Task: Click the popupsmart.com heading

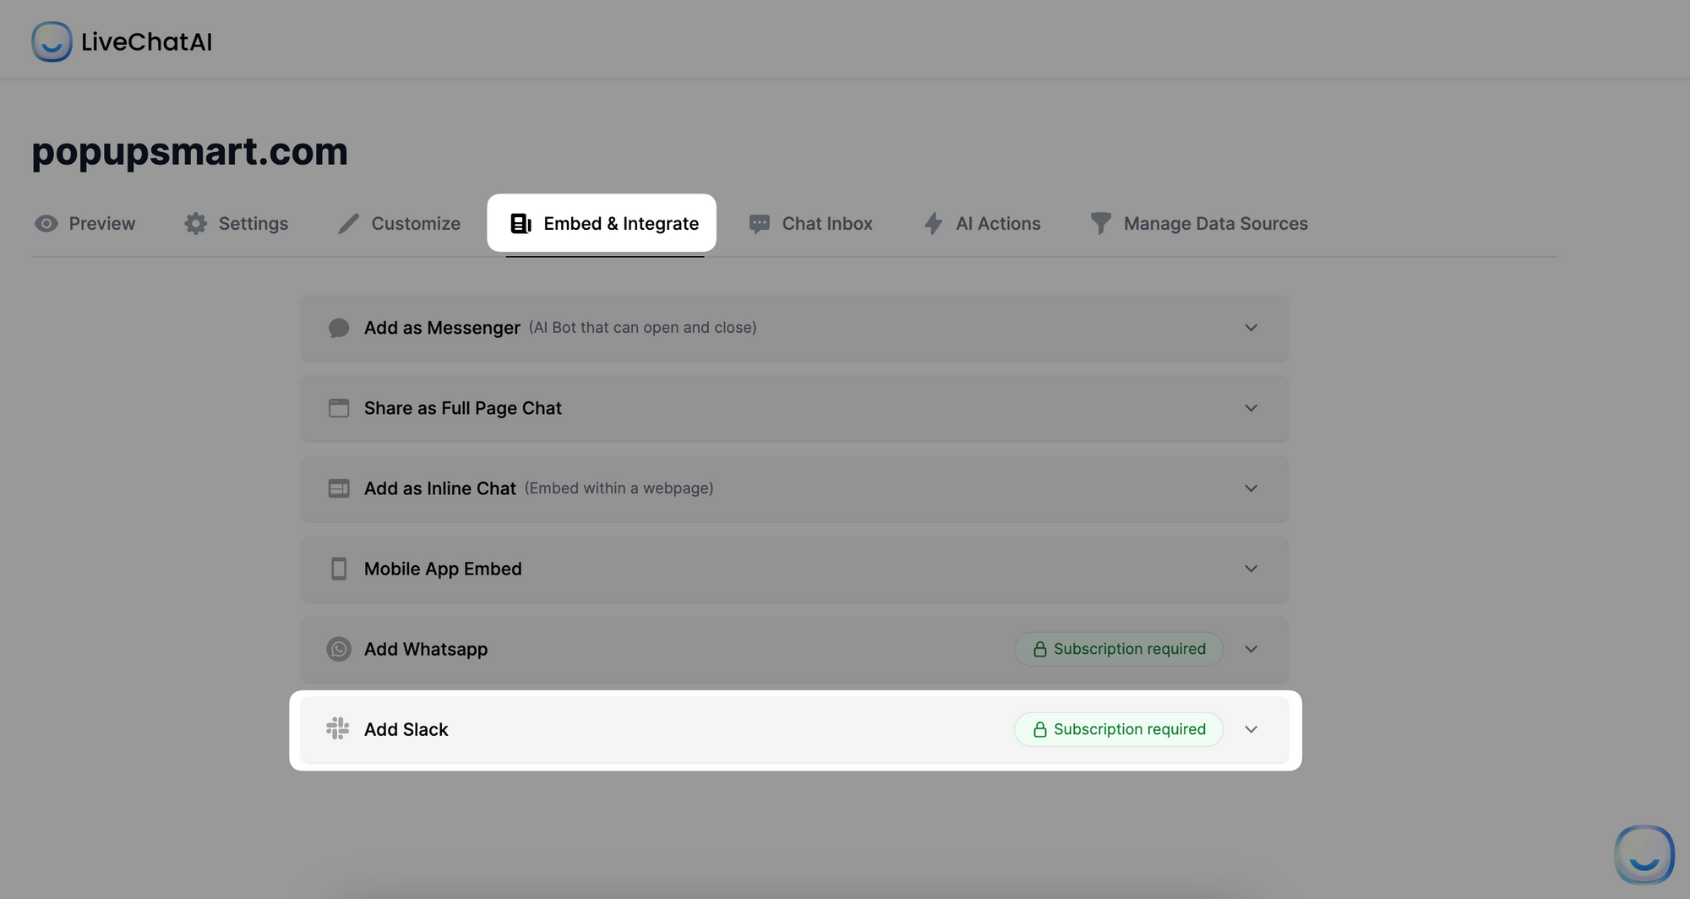Action: (x=190, y=151)
